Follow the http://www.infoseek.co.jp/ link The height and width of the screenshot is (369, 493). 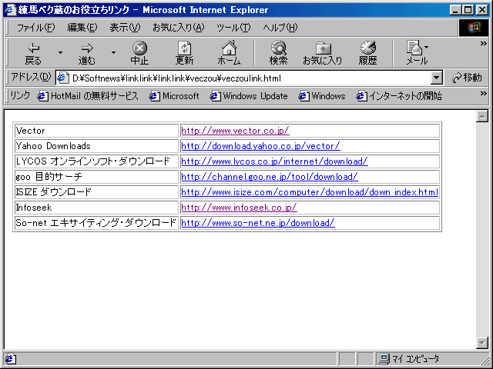point(239,208)
